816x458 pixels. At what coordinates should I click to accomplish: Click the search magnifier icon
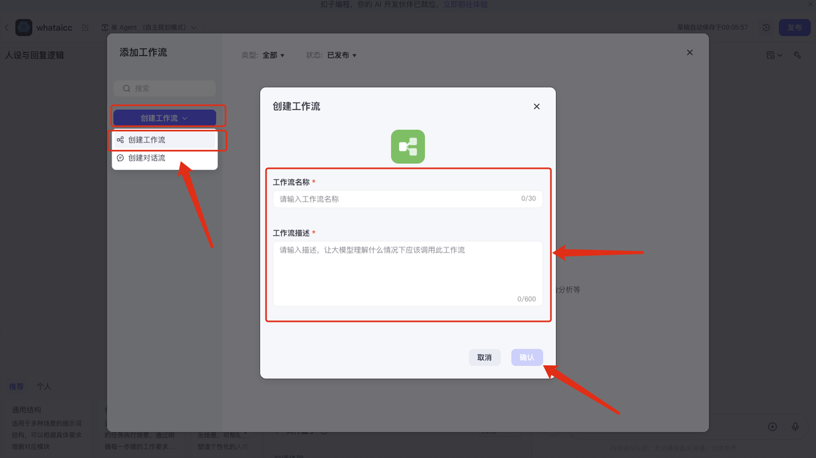coord(127,88)
